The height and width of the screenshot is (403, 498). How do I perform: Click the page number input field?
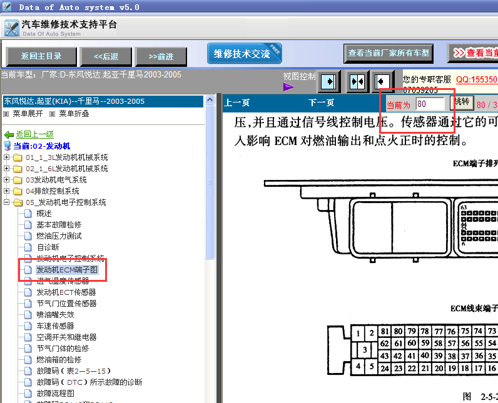coord(430,104)
